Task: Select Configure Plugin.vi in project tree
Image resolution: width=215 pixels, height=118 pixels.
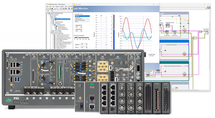Action: (x=62, y=28)
